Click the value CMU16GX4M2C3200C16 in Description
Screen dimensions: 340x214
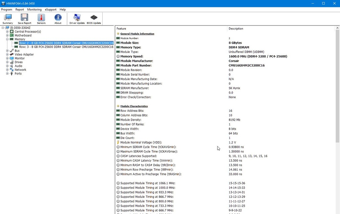pyautogui.click(x=247, y=65)
